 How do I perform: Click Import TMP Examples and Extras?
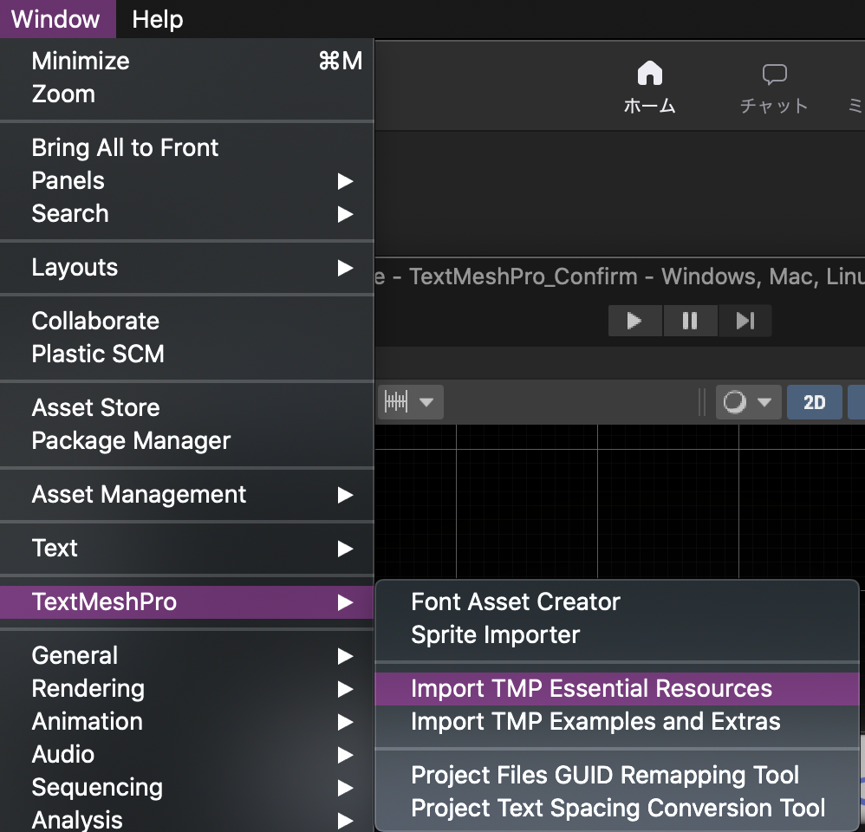617,721
